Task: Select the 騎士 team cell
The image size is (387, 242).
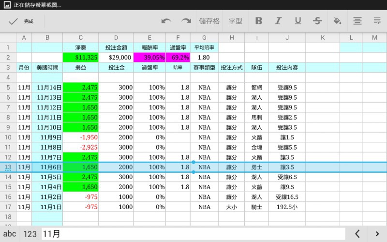Action: click(x=256, y=207)
